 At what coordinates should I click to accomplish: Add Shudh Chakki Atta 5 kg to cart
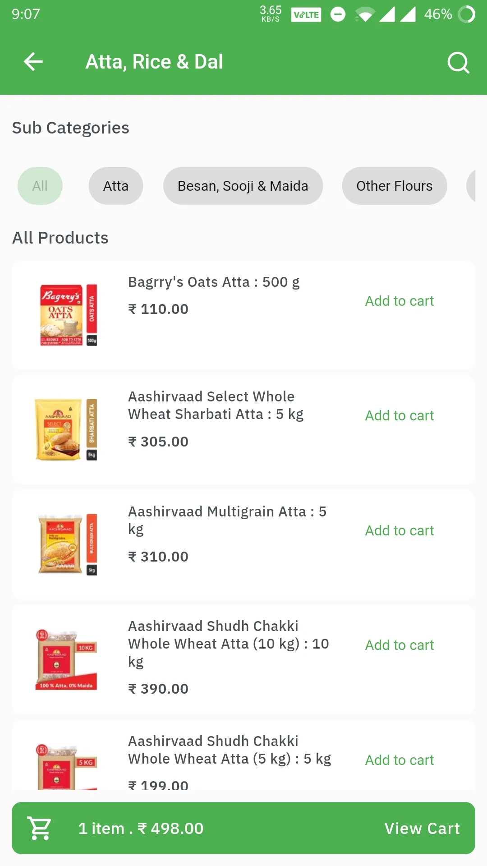(x=400, y=760)
